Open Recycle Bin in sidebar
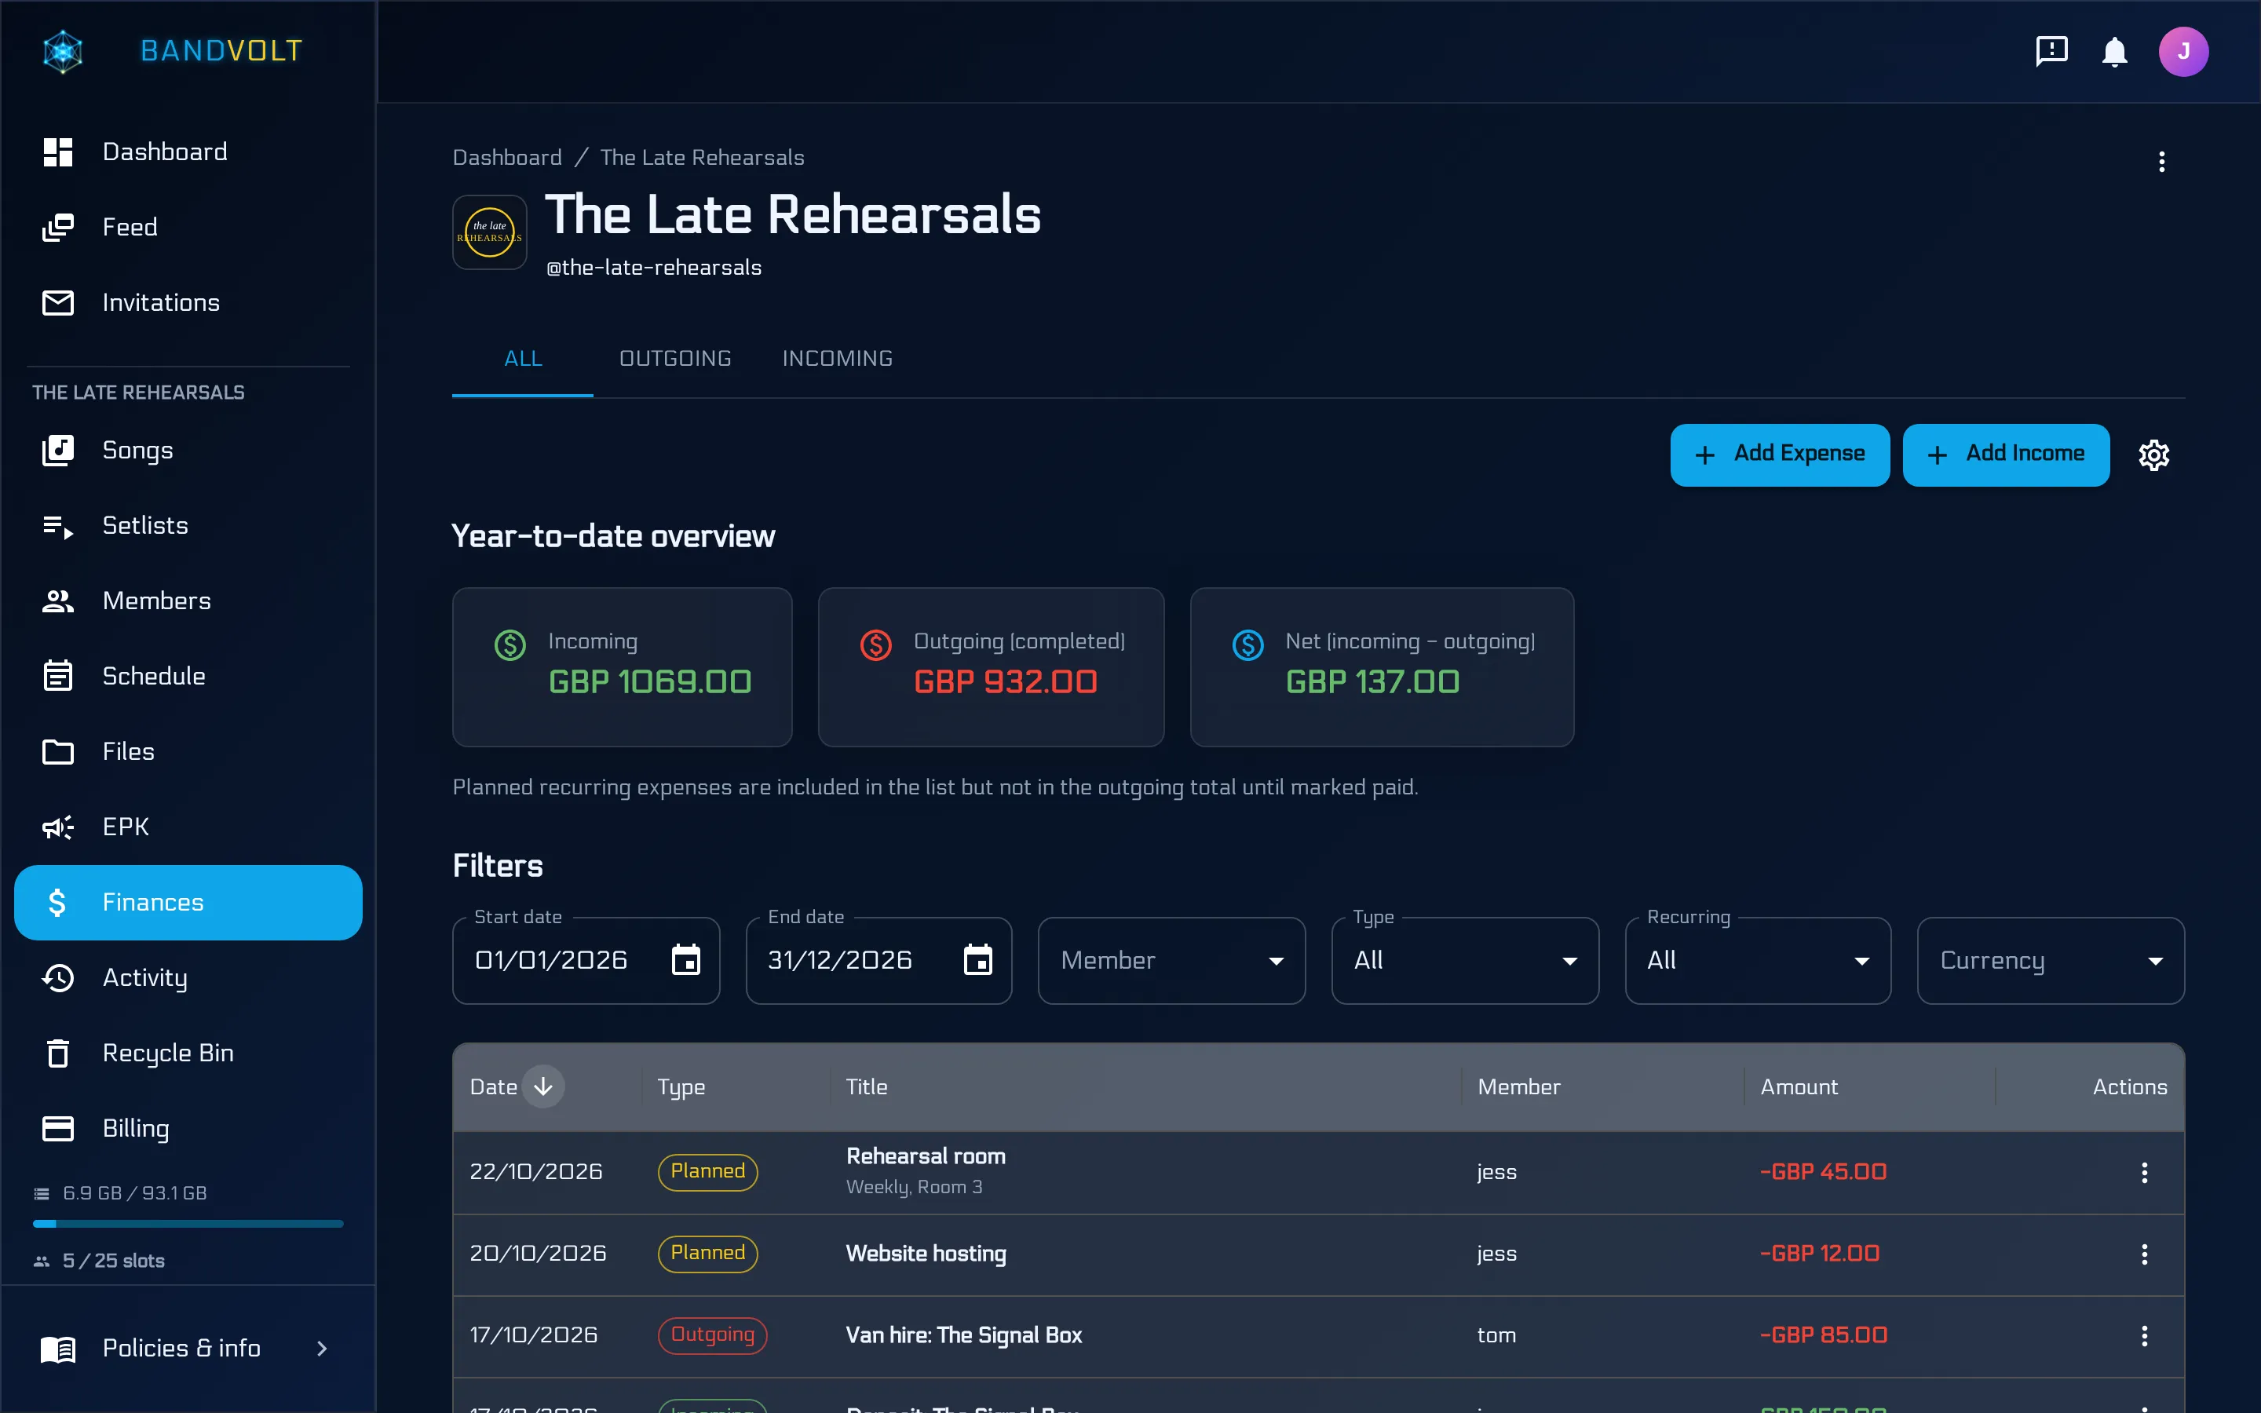Screen dimensions: 2261x1413 point(188,1053)
